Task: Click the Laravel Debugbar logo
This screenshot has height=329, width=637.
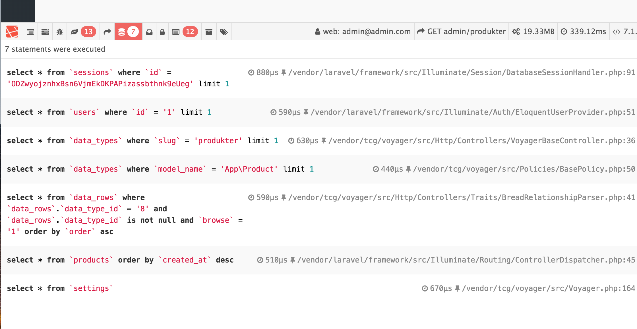Action: point(12,31)
